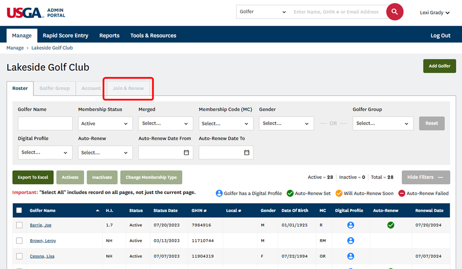Check the select-all checkbox in table header

(20, 210)
